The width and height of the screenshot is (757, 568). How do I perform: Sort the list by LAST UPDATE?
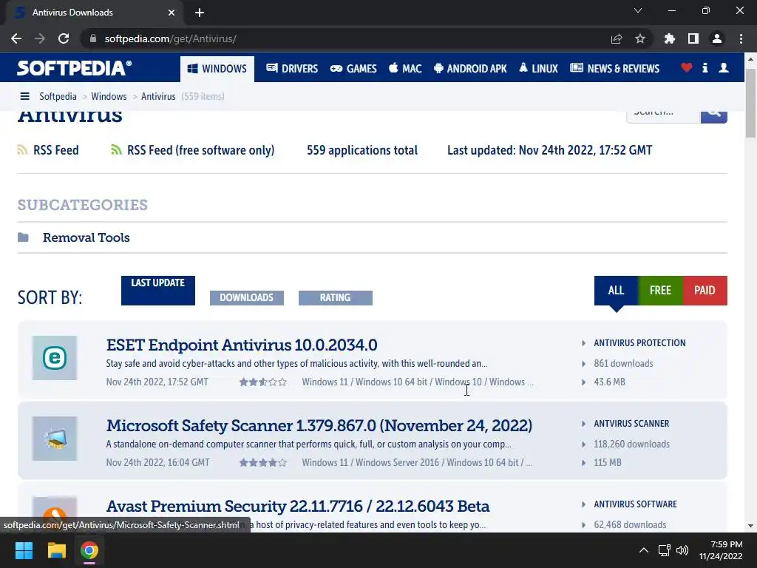tap(158, 290)
